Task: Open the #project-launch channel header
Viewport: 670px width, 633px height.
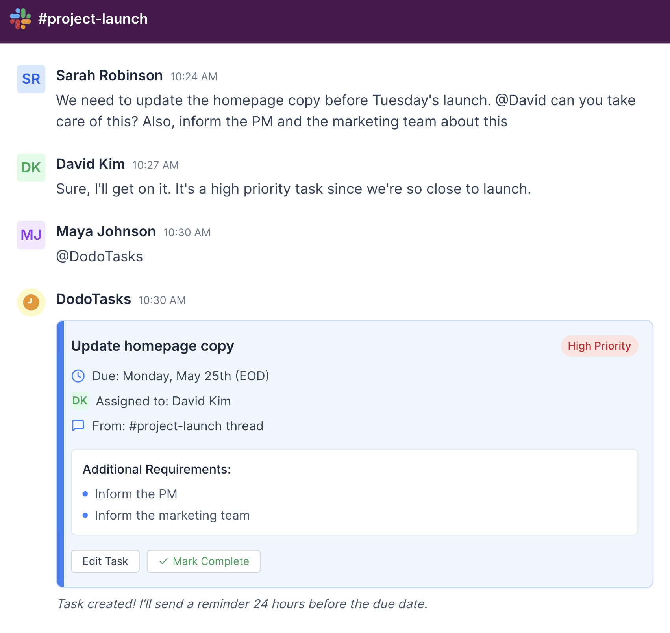Action: [93, 19]
